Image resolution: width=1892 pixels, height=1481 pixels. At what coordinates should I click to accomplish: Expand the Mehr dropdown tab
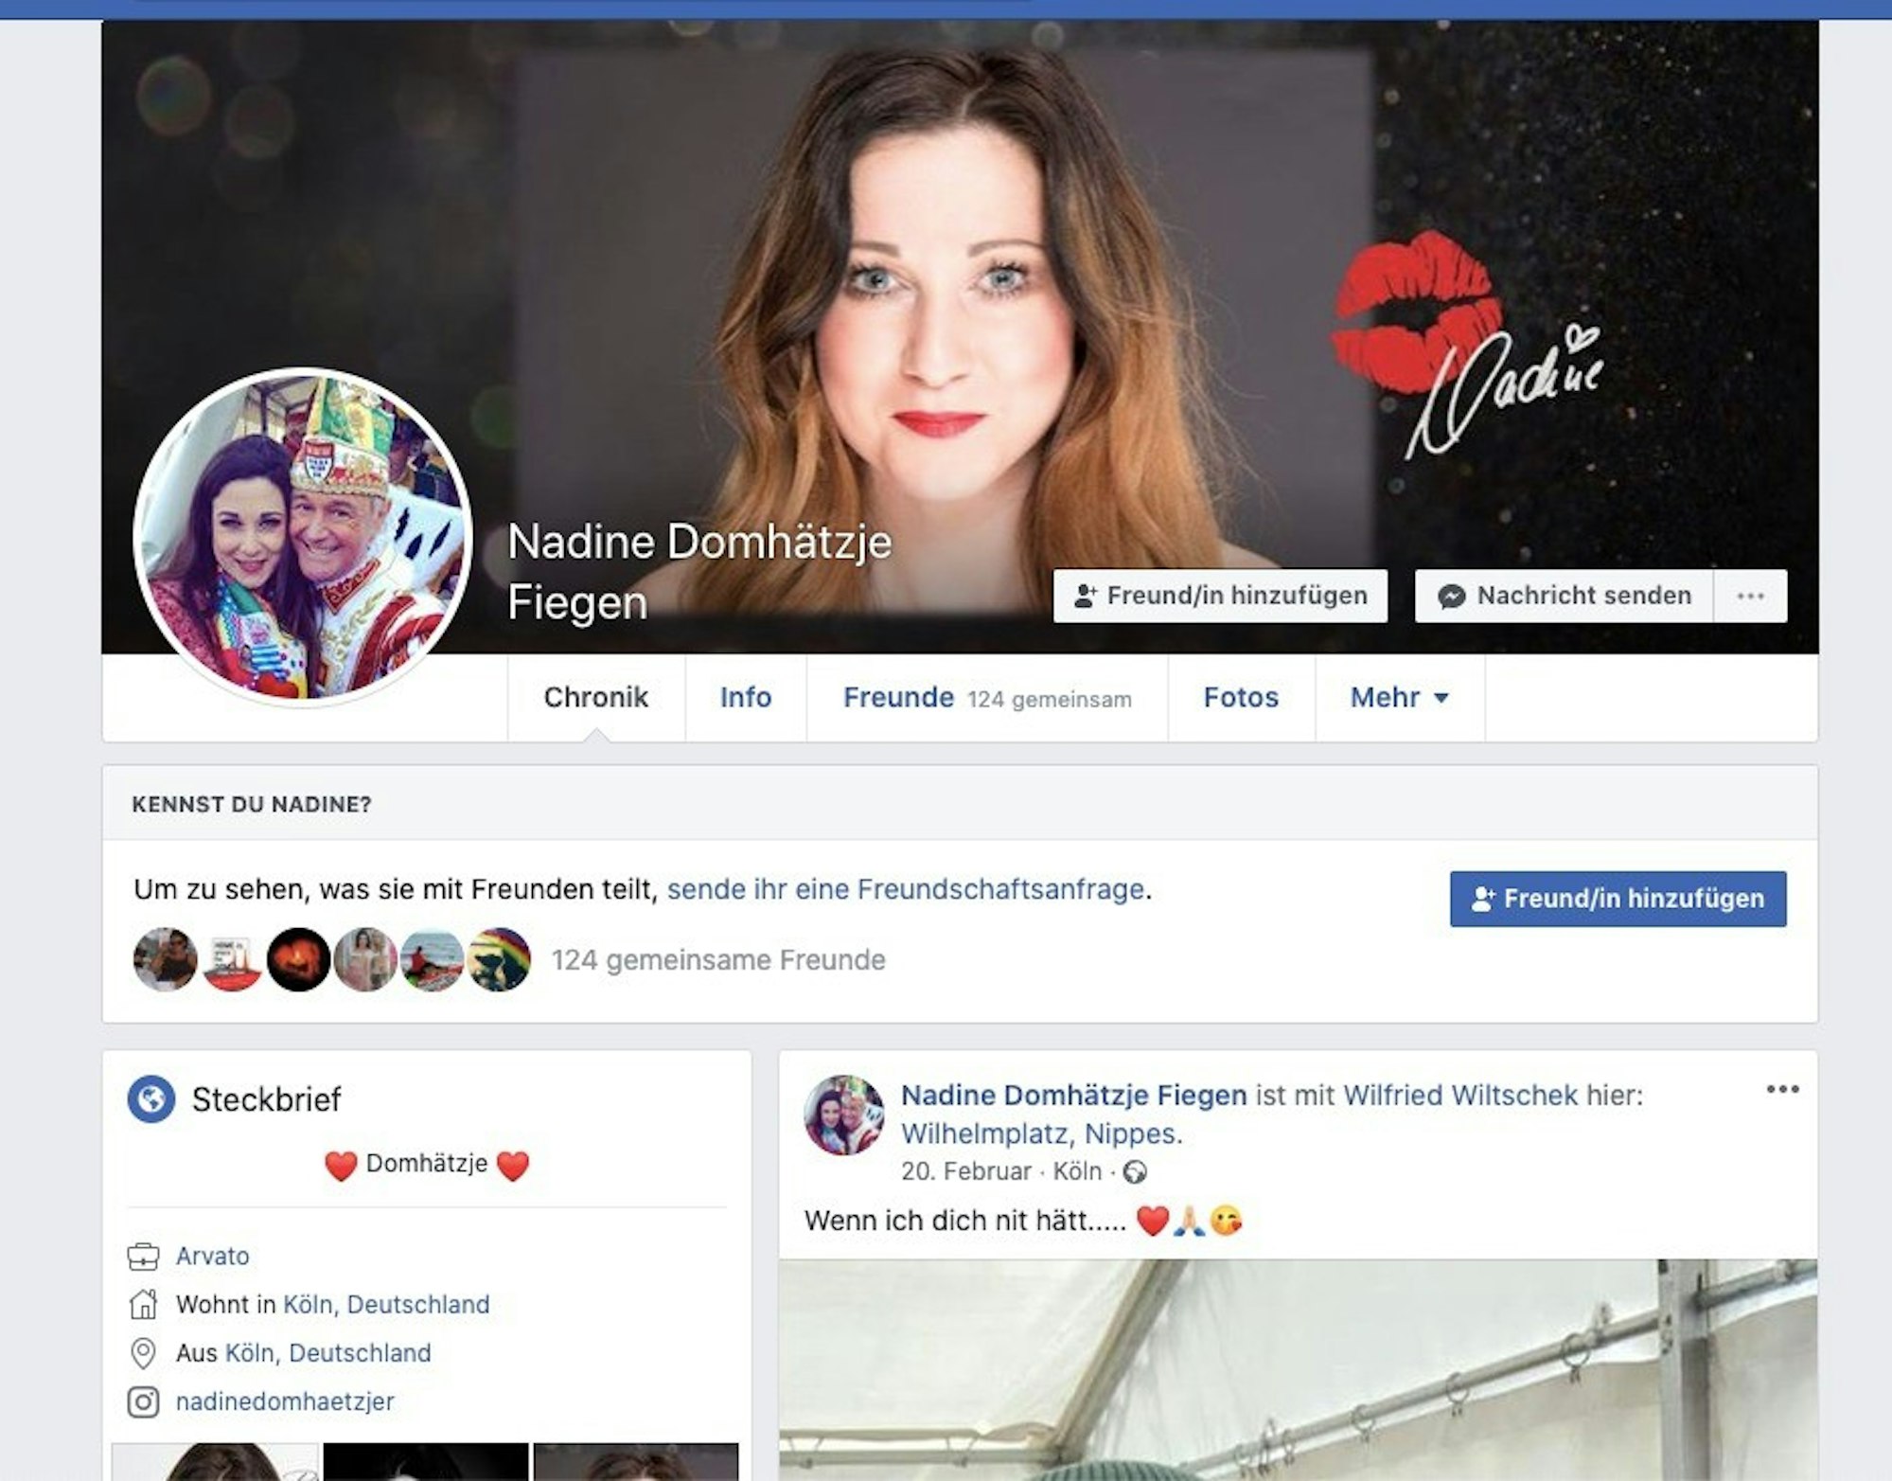tap(1399, 698)
